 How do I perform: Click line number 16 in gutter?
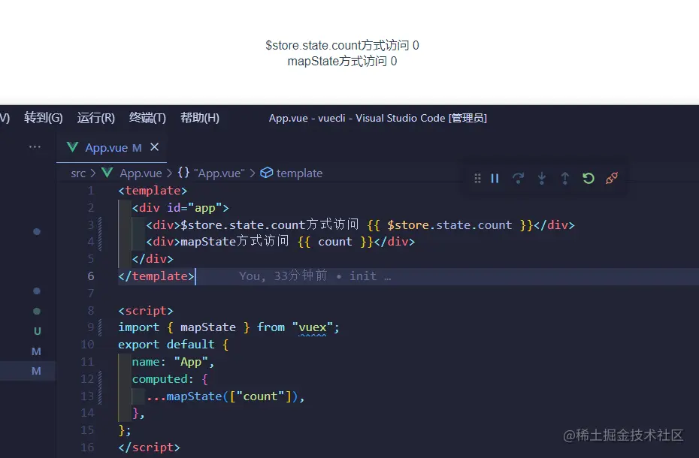pos(87,447)
